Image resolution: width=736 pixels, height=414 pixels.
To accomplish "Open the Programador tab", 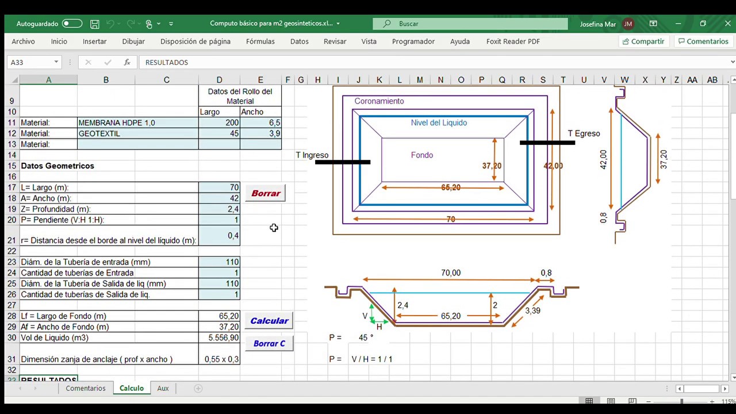I will pyautogui.click(x=413, y=41).
